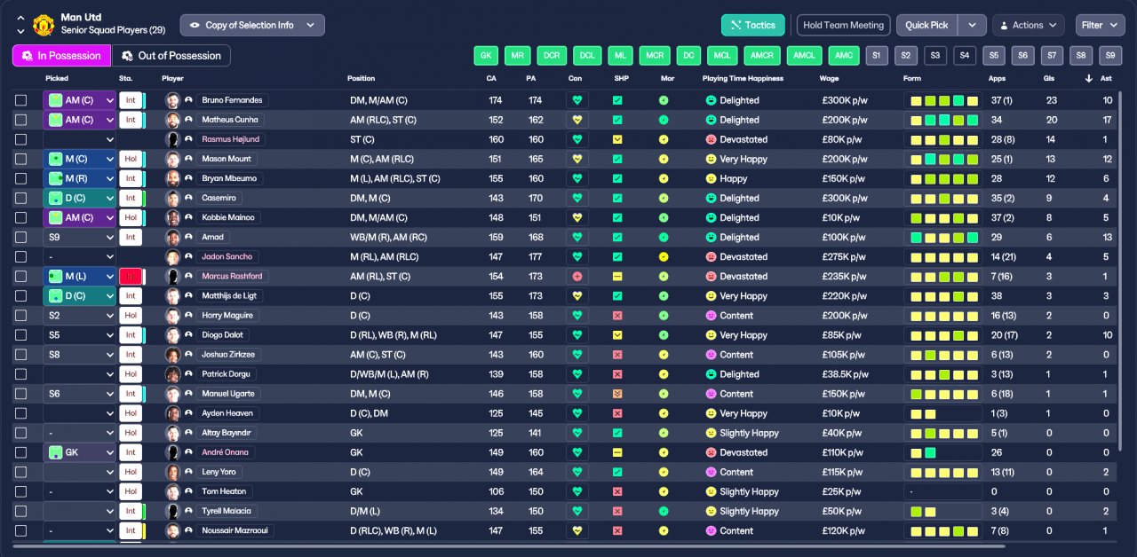1137x557 pixels.
Task: Click the down arrow sort icon near Ast
Action: pos(1089,78)
